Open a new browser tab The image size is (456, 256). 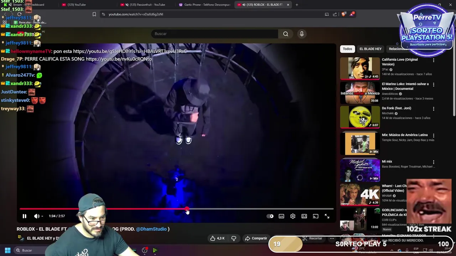297,5
